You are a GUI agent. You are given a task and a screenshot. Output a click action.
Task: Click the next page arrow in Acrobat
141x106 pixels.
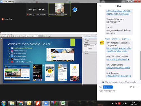point(24,36)
